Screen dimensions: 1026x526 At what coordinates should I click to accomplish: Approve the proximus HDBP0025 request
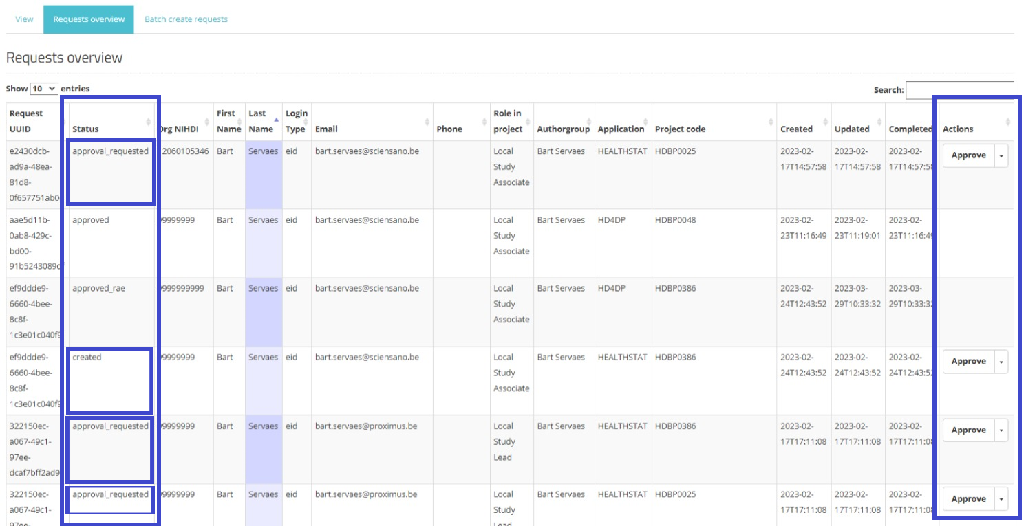968,499
